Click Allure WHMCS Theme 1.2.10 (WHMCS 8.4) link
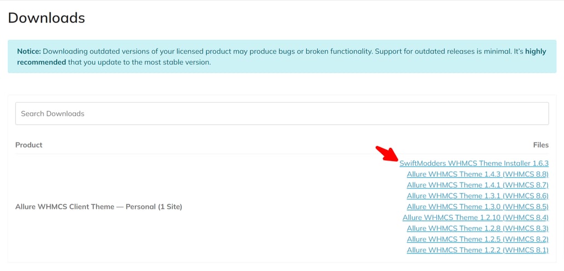 475,218
